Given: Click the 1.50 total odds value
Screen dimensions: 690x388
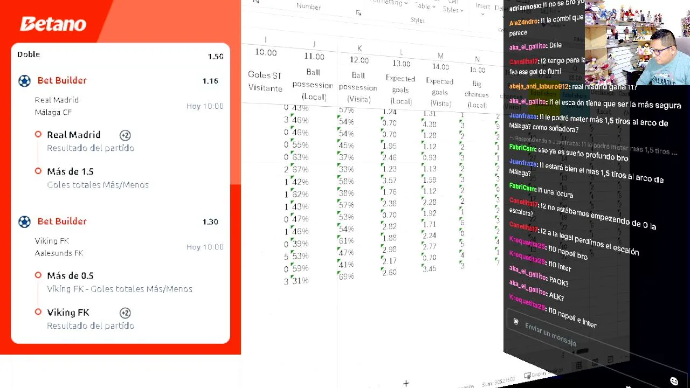Looking at the screenshot, I should [216, 57].
